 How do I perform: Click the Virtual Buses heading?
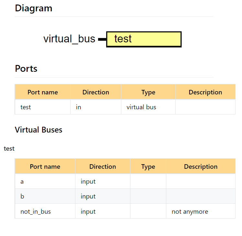point(38,130)
